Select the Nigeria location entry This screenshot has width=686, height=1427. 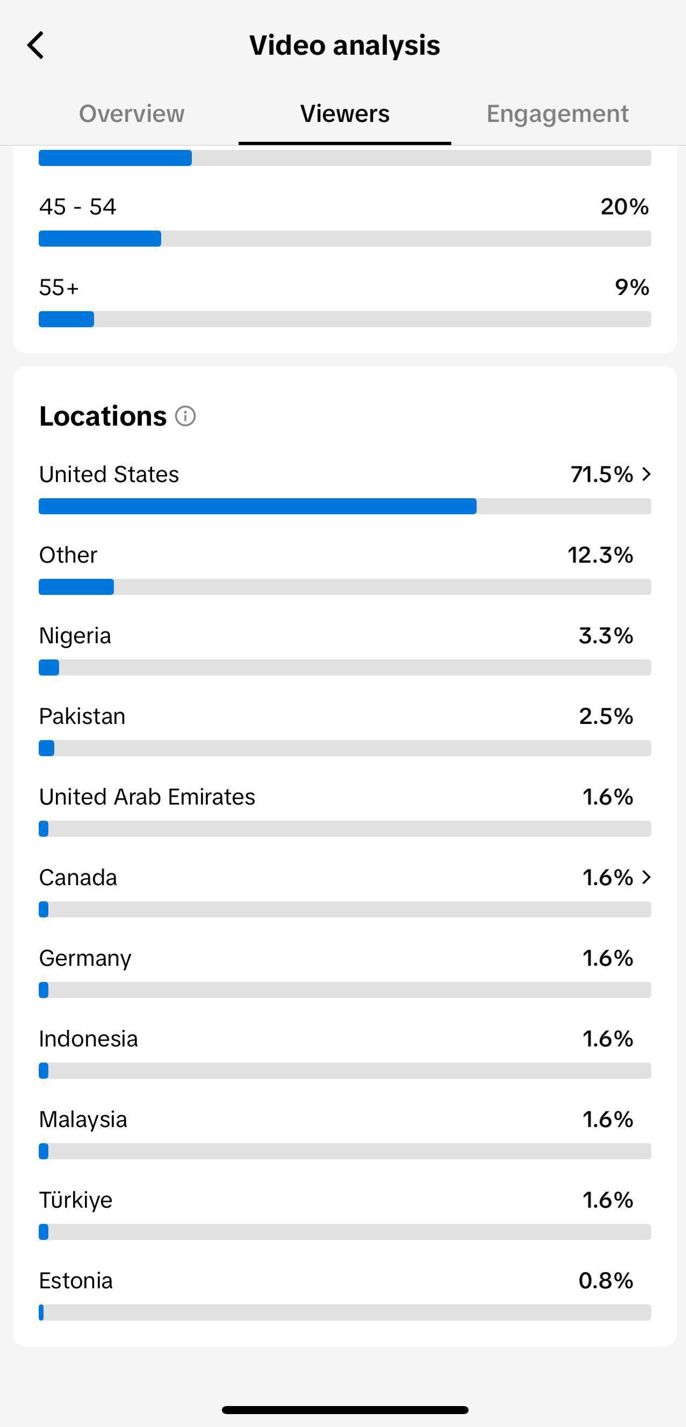tap(345, 649)
